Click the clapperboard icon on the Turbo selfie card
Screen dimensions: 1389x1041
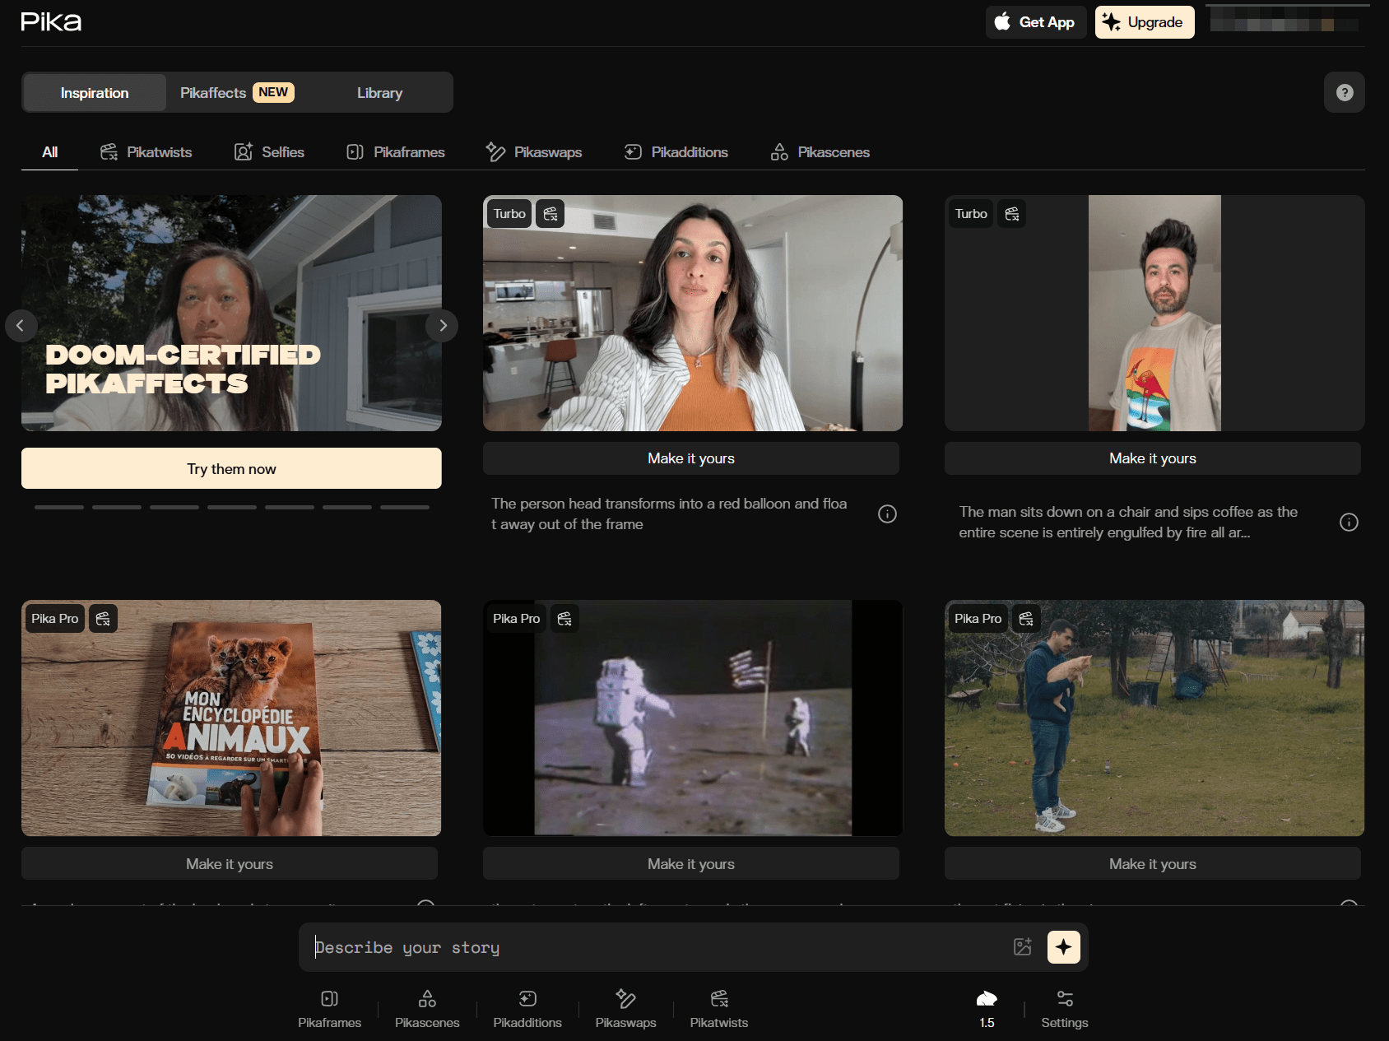[550, 213]
